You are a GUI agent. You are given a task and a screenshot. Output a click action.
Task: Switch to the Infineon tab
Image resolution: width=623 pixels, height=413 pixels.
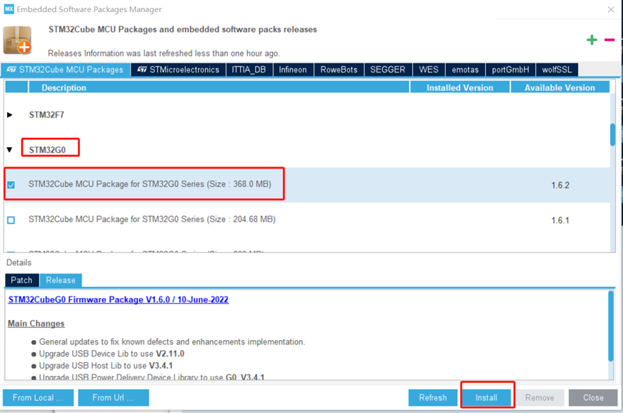point(292,70)
